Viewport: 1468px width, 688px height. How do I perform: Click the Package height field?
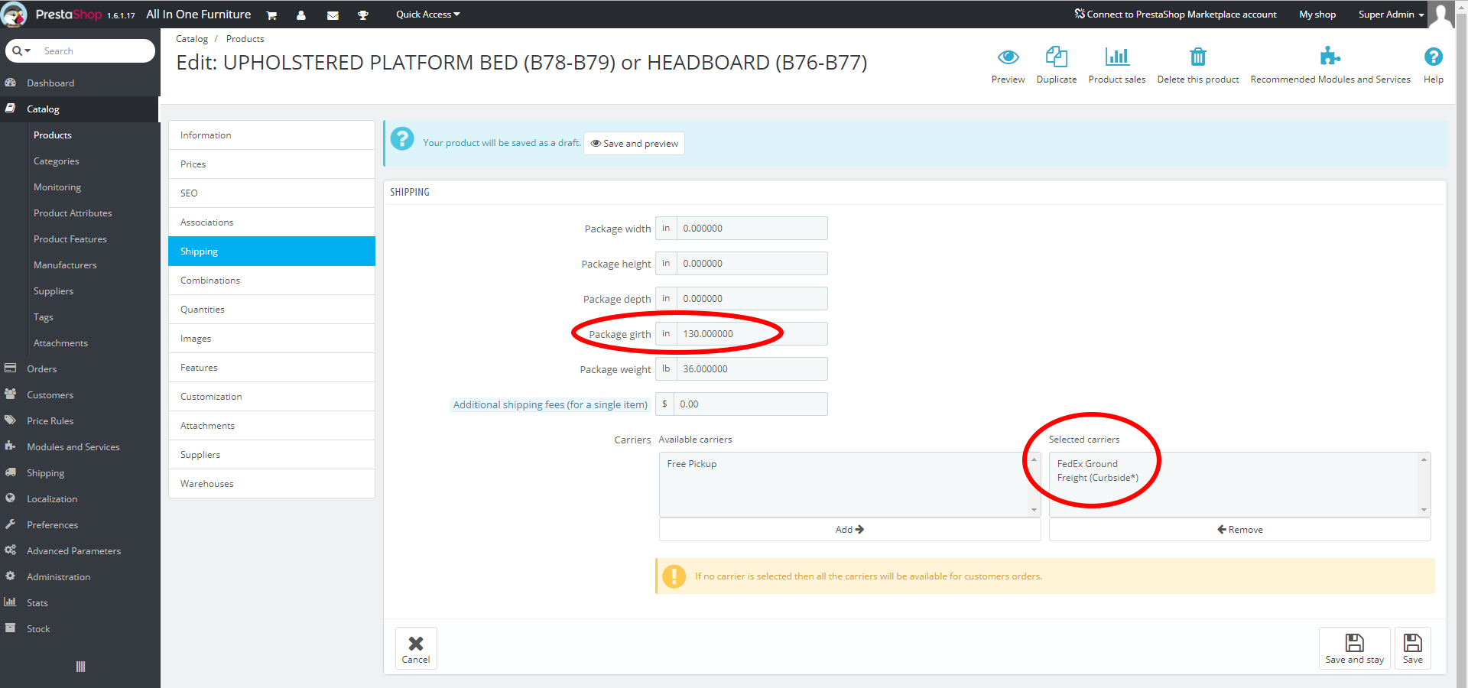tap(752, 264)
